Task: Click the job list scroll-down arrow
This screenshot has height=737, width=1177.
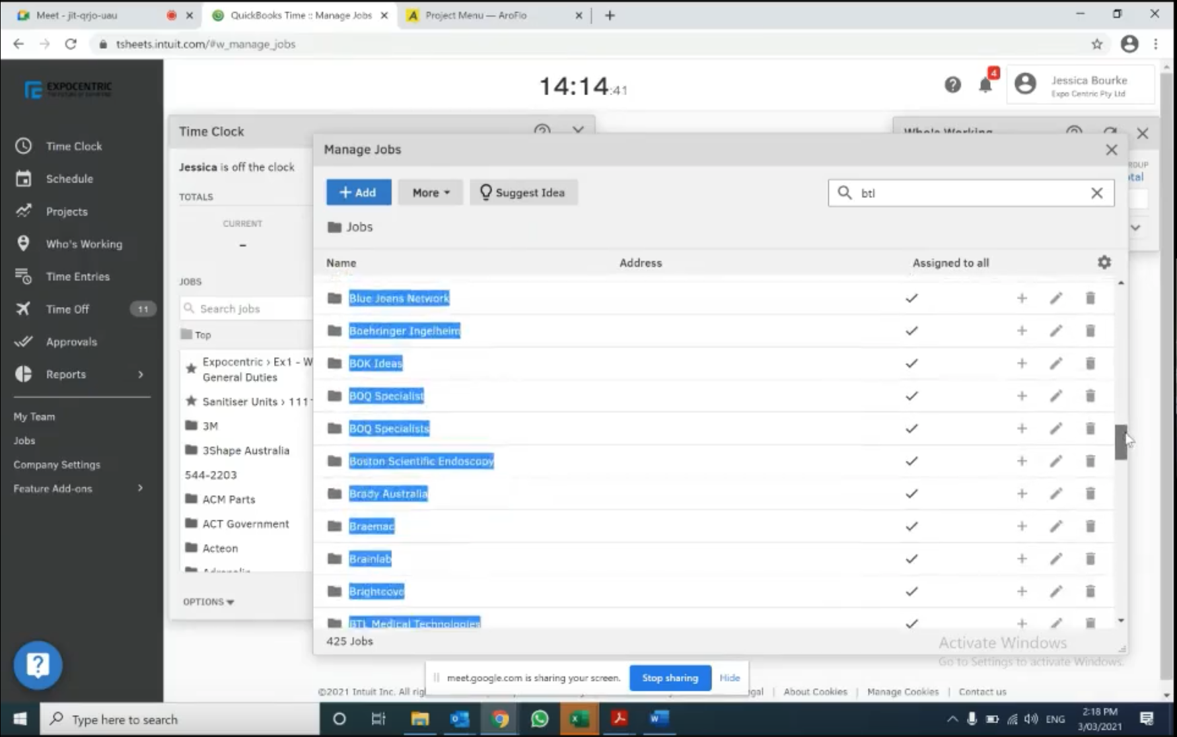Action: pos(1121,621)
